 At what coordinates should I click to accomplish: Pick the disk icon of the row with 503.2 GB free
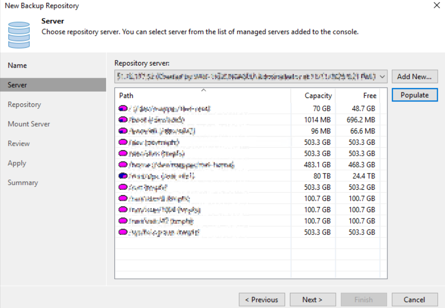tap(123, 187)
